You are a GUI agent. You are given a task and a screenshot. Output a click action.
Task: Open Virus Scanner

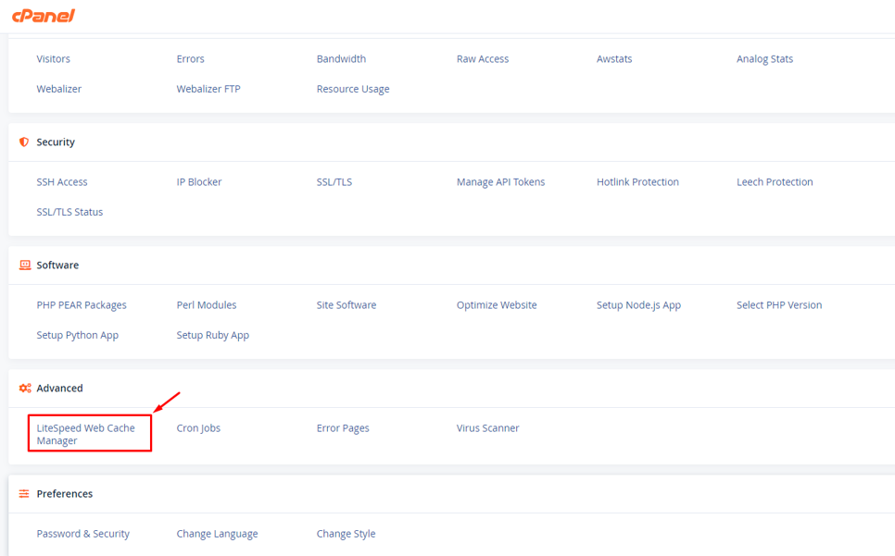pos(487,427)
